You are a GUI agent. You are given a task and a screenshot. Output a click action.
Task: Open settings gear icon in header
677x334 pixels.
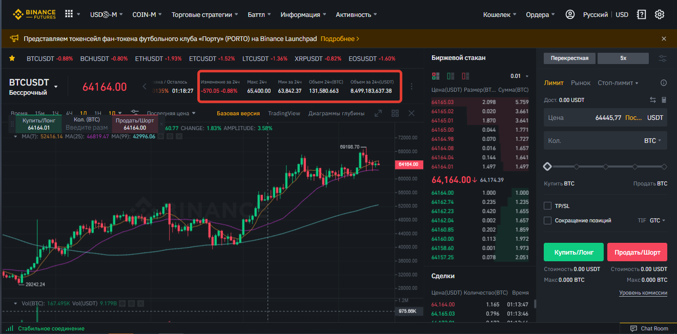[x=660, y=14]
